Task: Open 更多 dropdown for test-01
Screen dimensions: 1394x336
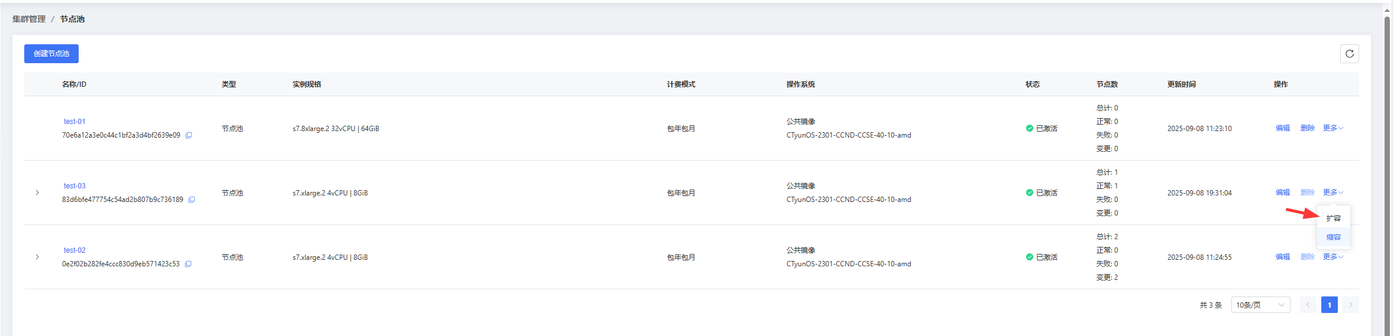Action: tap(1332, 128)
